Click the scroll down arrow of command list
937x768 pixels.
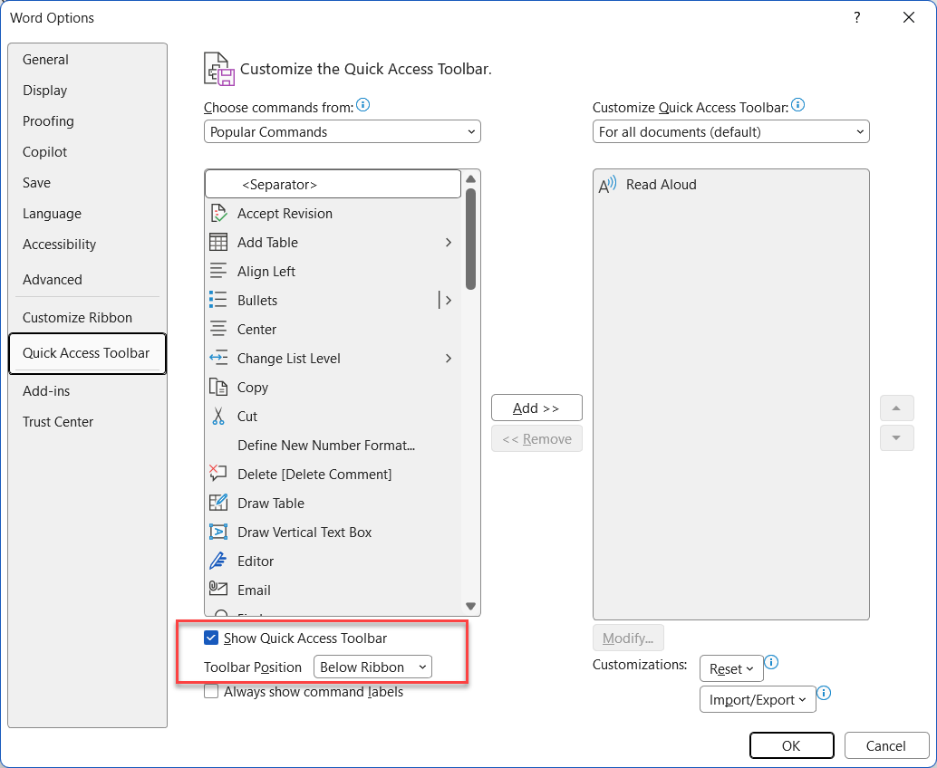[471, 606]
